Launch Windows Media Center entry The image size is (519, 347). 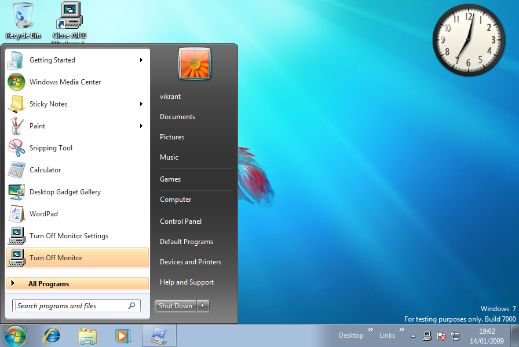tap(78, 82)
